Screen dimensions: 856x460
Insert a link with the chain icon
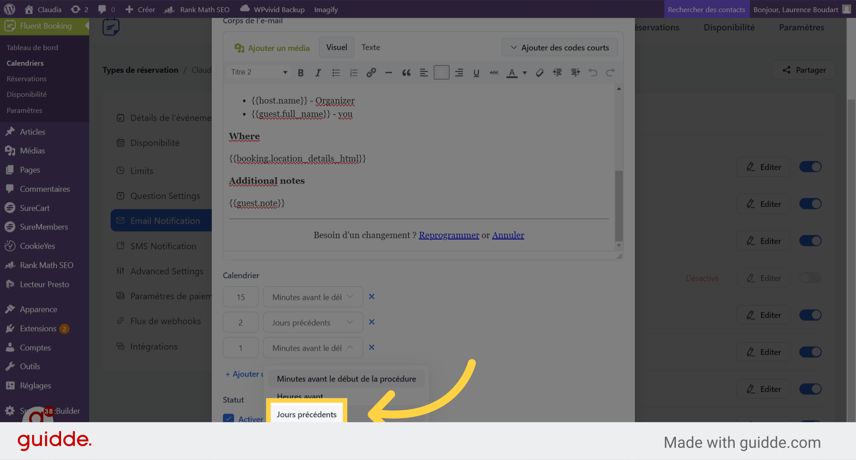(371, 73)
